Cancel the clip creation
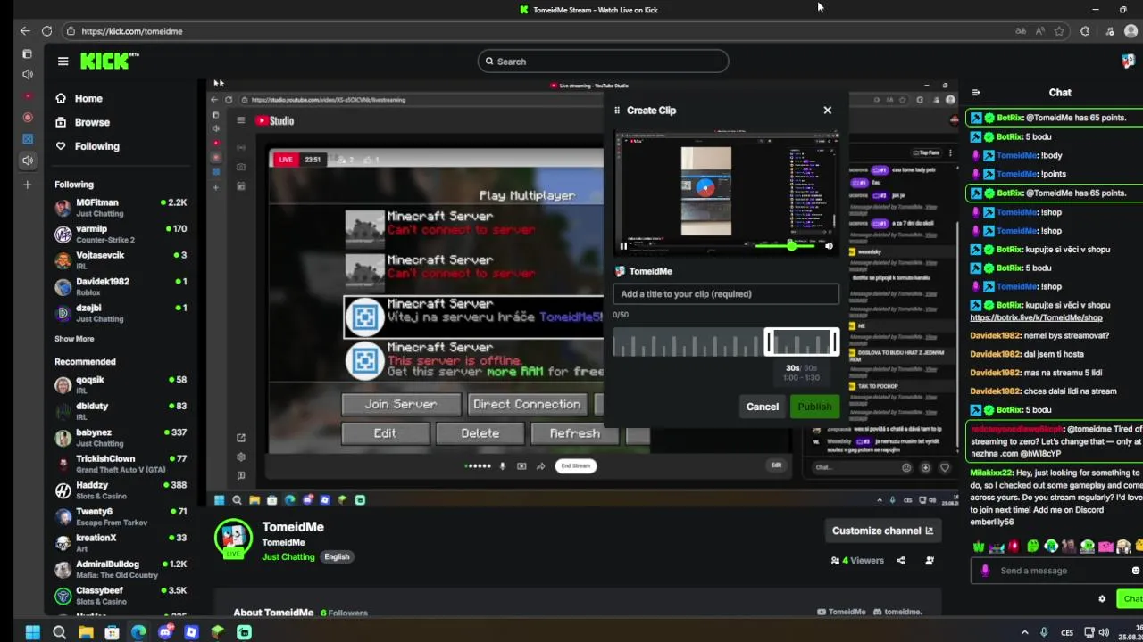1143x642 pixels. tap(763, 407)
